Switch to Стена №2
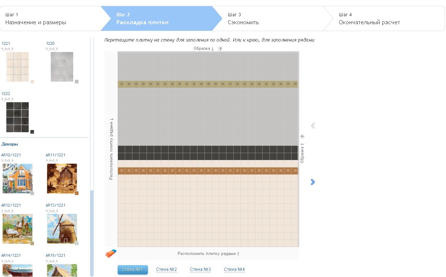This screenshot has width=446, height=277. pyautogui.click(x=166, y=269)
